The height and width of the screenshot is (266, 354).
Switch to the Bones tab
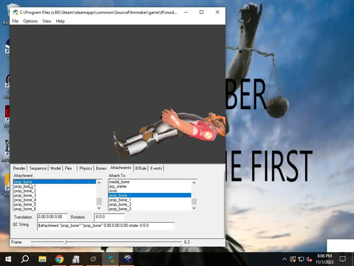click(101, 168)
